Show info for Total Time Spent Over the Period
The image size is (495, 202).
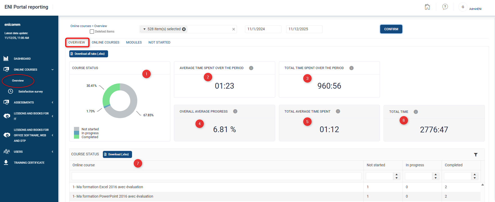tap(351, 68)
